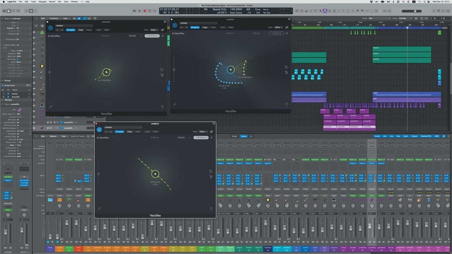Image resolution: width=452 pixels, height=254 pixels.
Task: Switch mixer to Single view
Action: click(x=234, y=136)
